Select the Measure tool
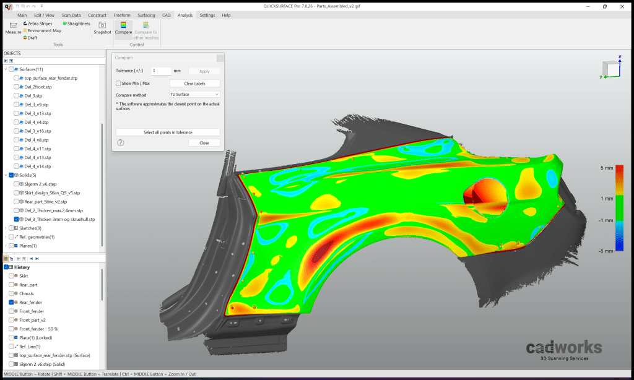Screen dimensions: 634x380 point(13,29)
